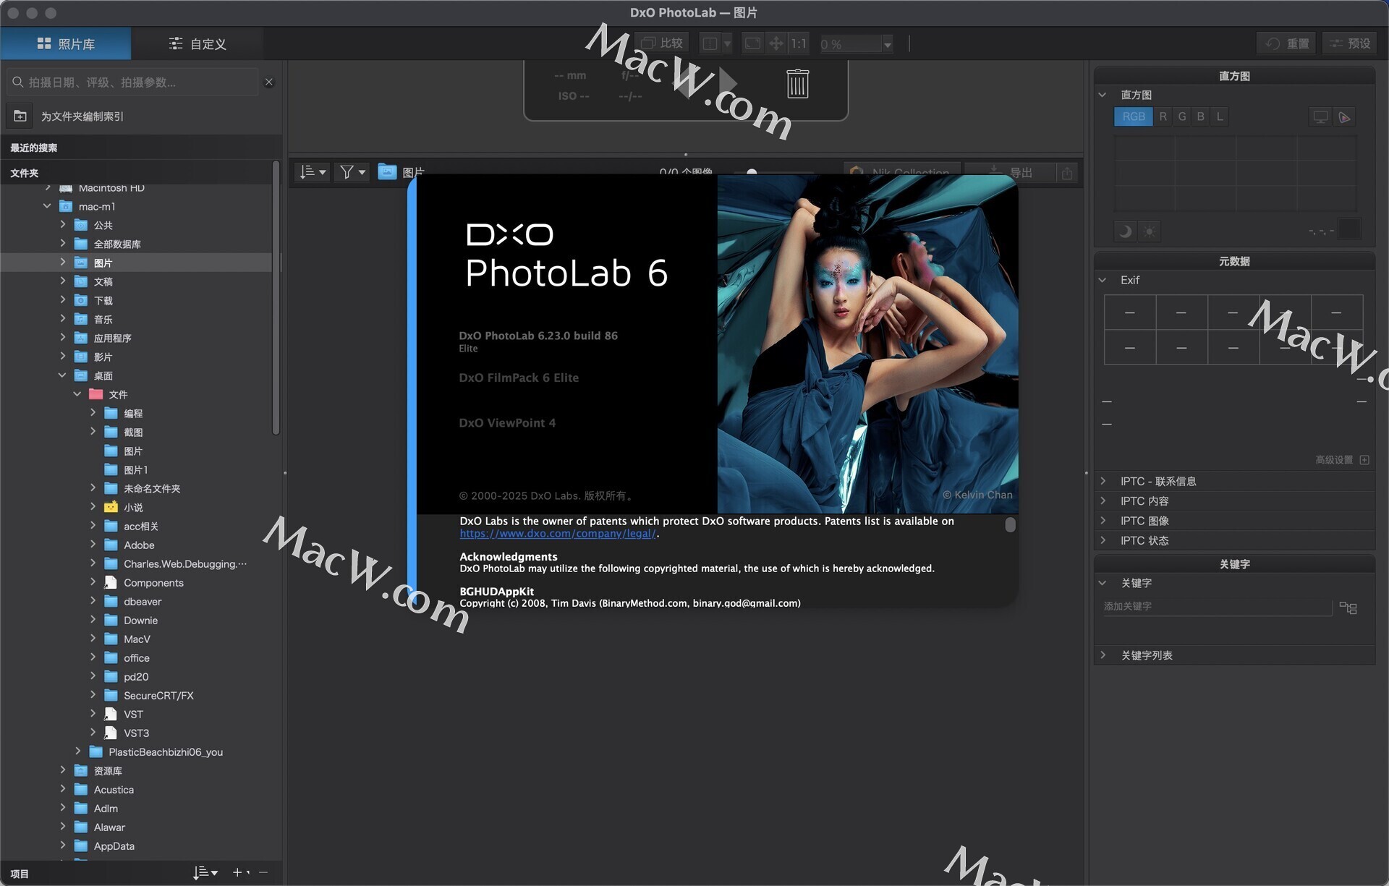Click the fit-to-screen zoom icon

pyautogui.click(x=752, y=43)
